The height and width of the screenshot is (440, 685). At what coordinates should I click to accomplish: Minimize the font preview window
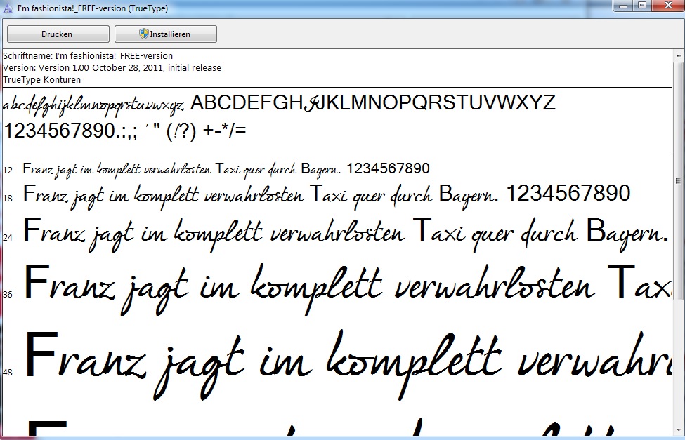coord(623,6)
